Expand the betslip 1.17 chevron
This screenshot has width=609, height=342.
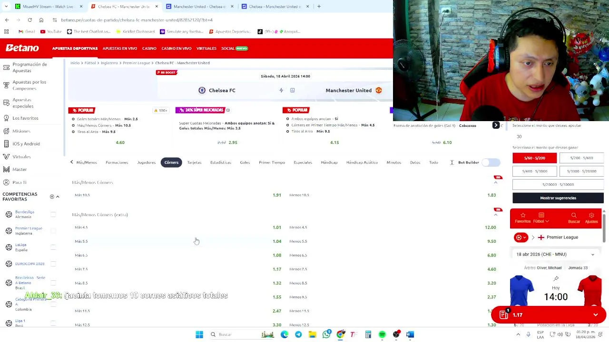click(x=595, y=315)
